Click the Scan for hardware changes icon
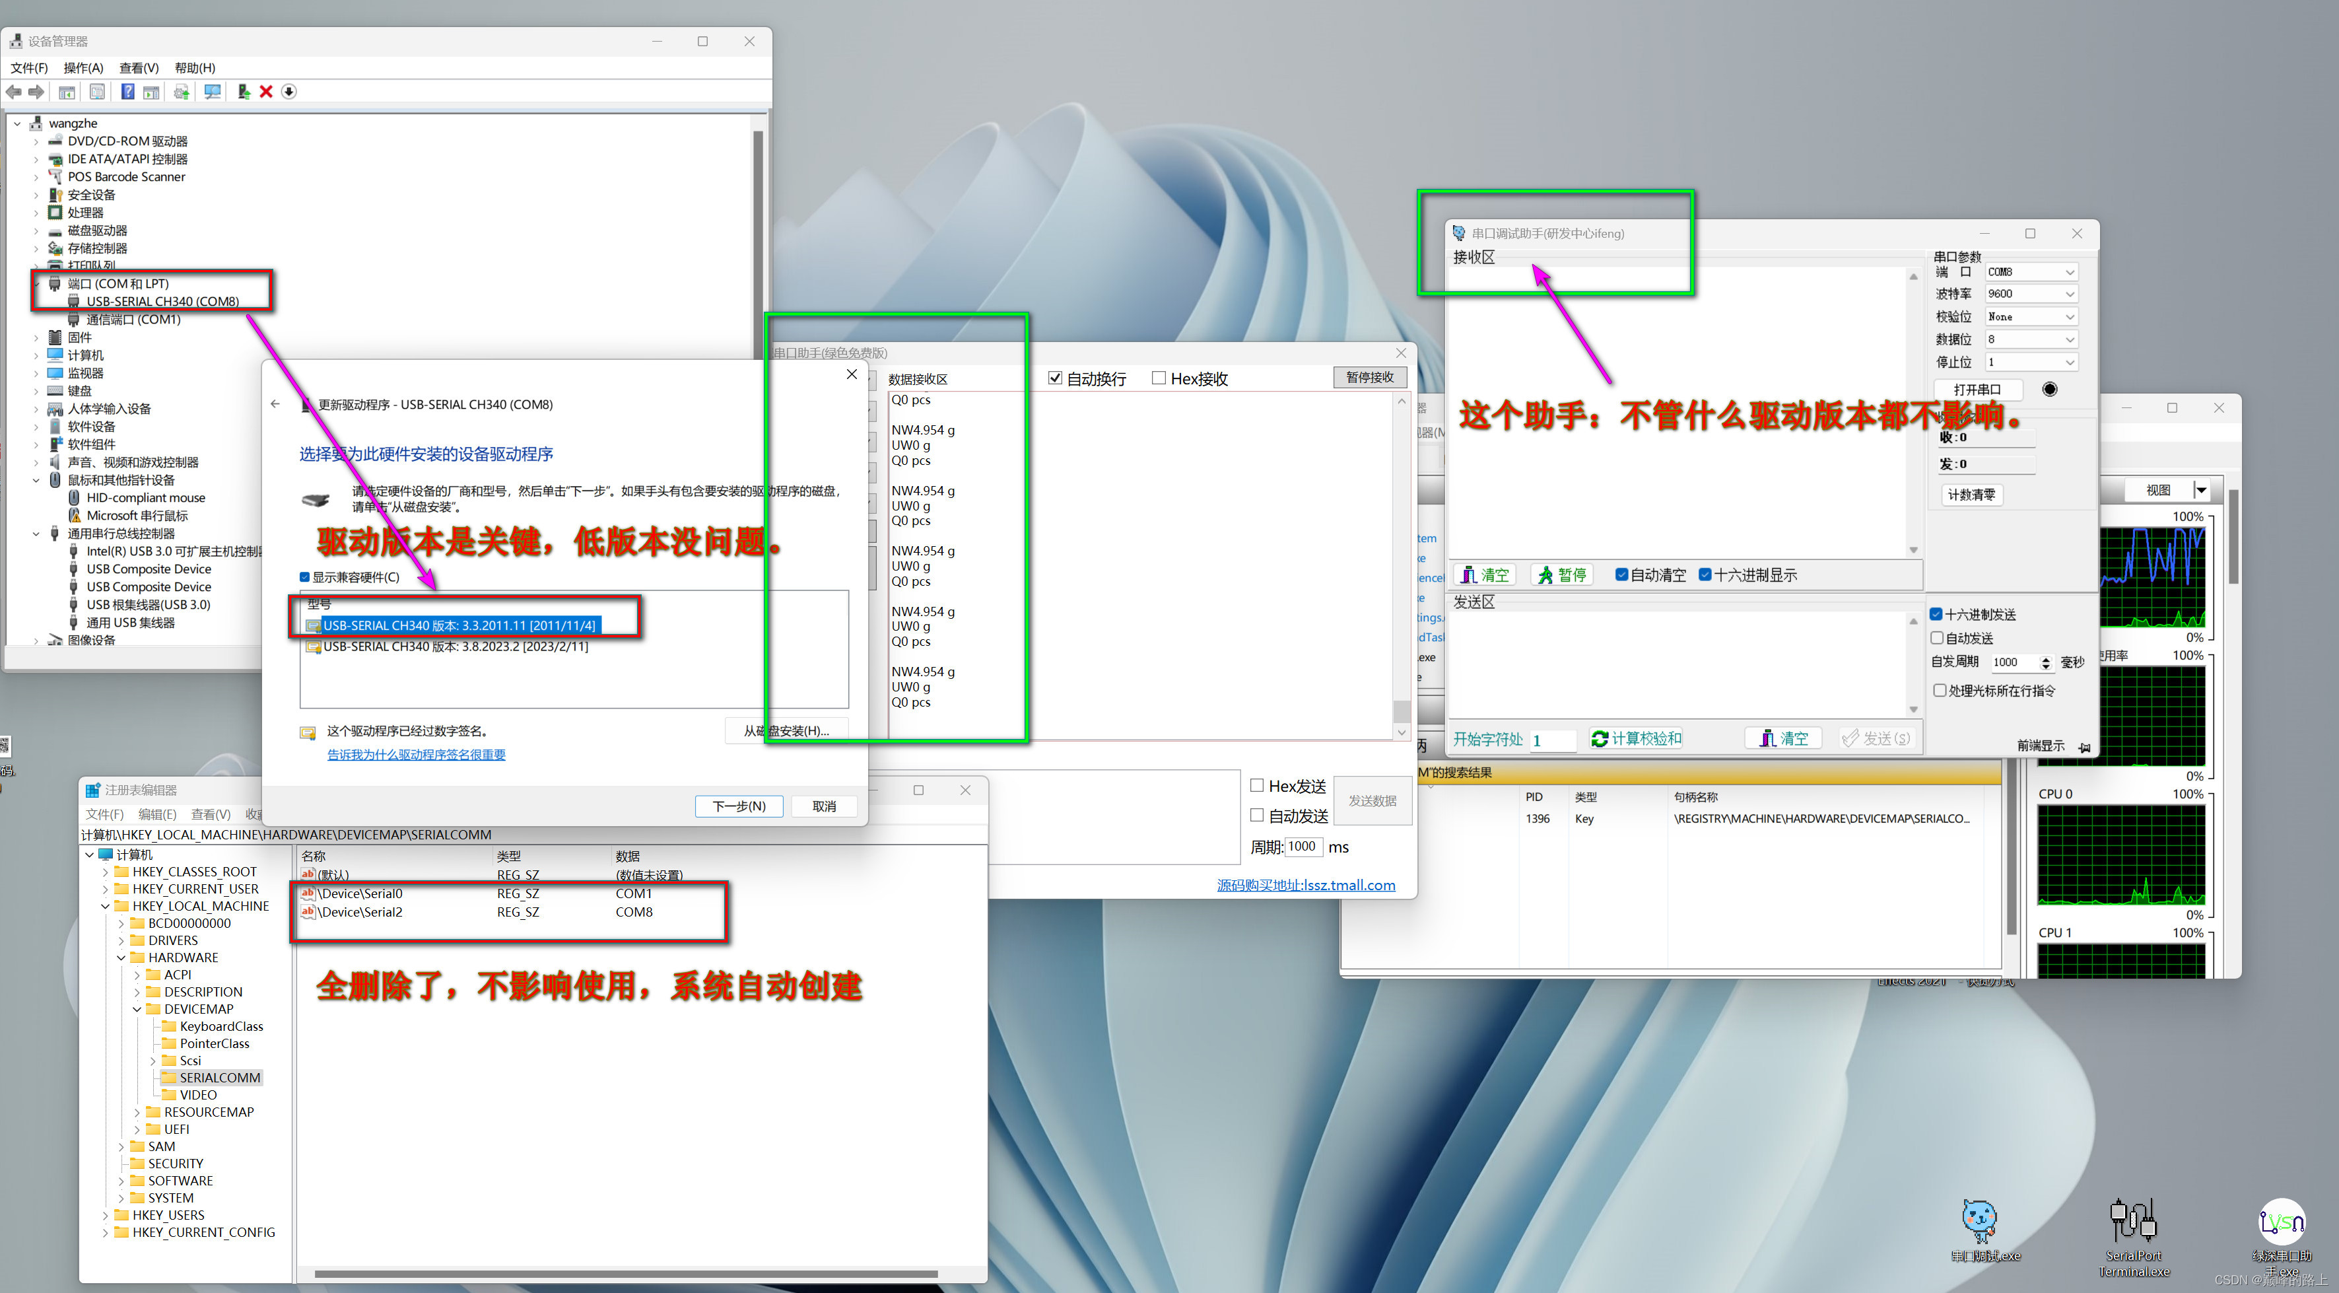This screenshot has height=1293, width=2339. 213,92
